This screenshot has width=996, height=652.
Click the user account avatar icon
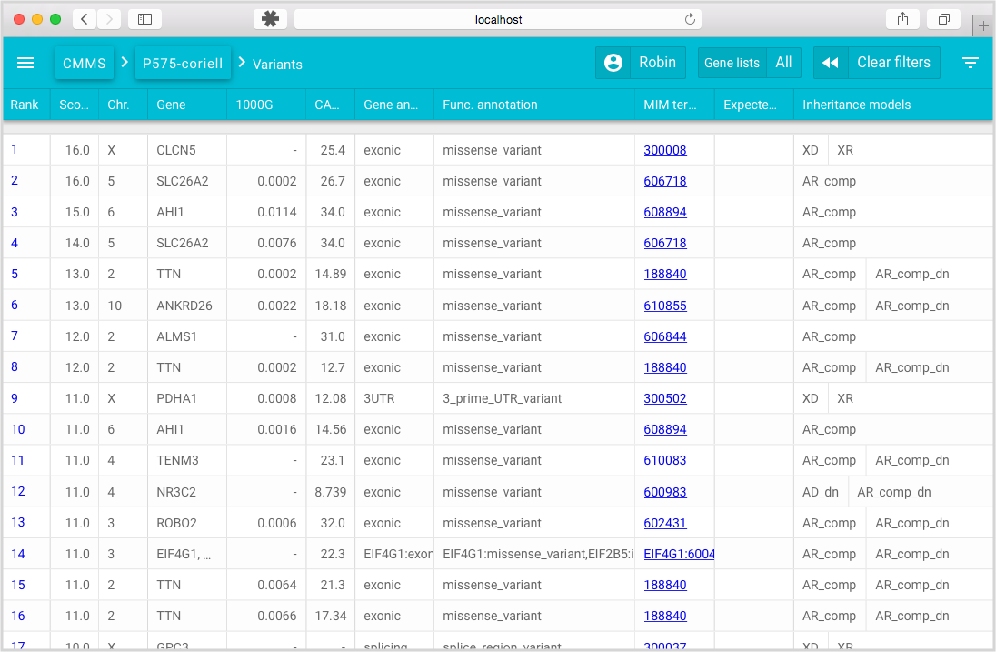tap(613, 63)
